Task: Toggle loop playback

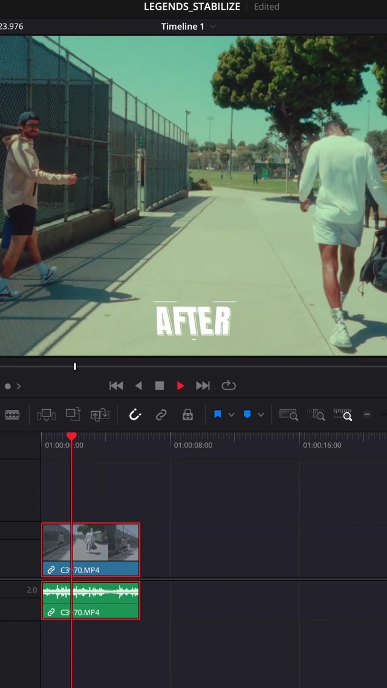Action: [x=229, y=386]
